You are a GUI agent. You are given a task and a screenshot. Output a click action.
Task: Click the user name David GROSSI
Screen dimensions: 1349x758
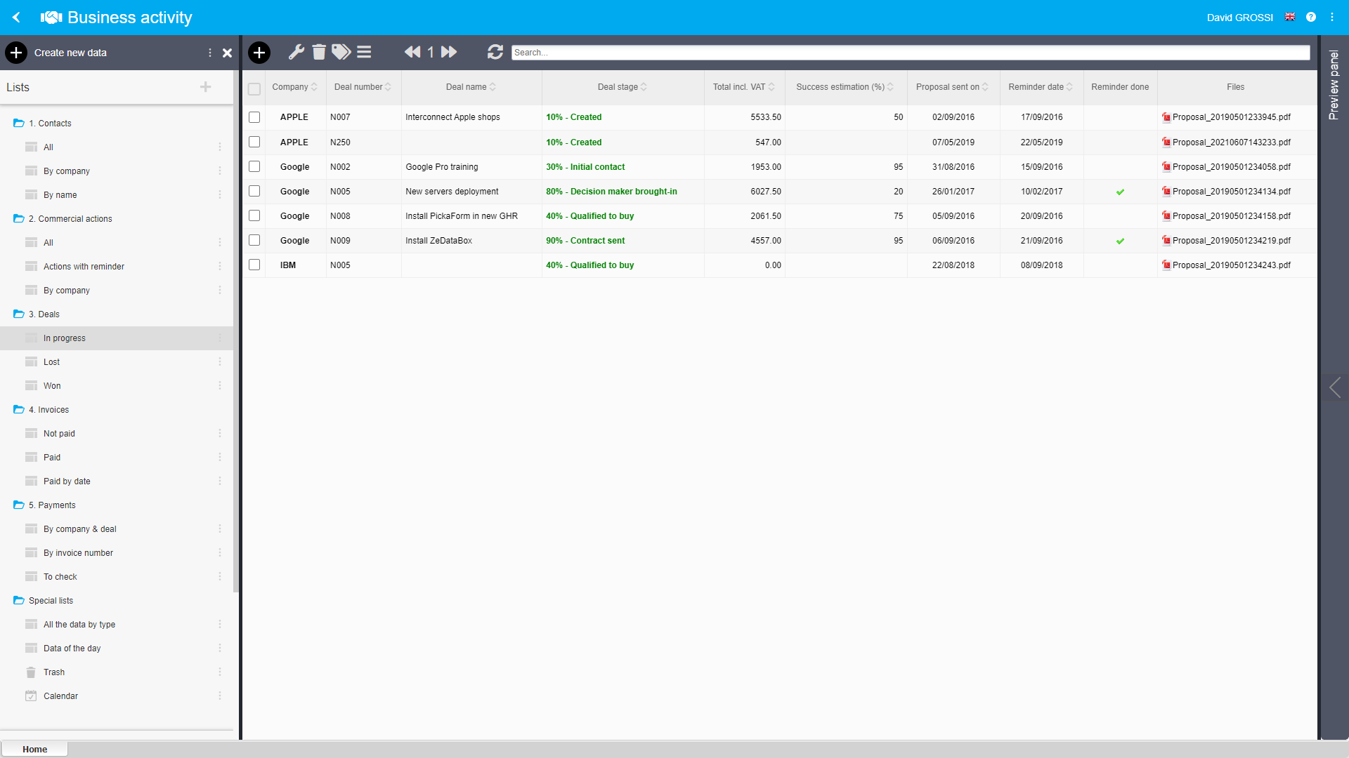(1239, 18)
